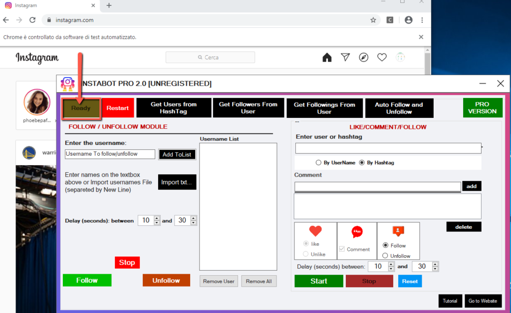Select the Unfollow radio option
Viewport: 511px width, 313px height.
385,255
